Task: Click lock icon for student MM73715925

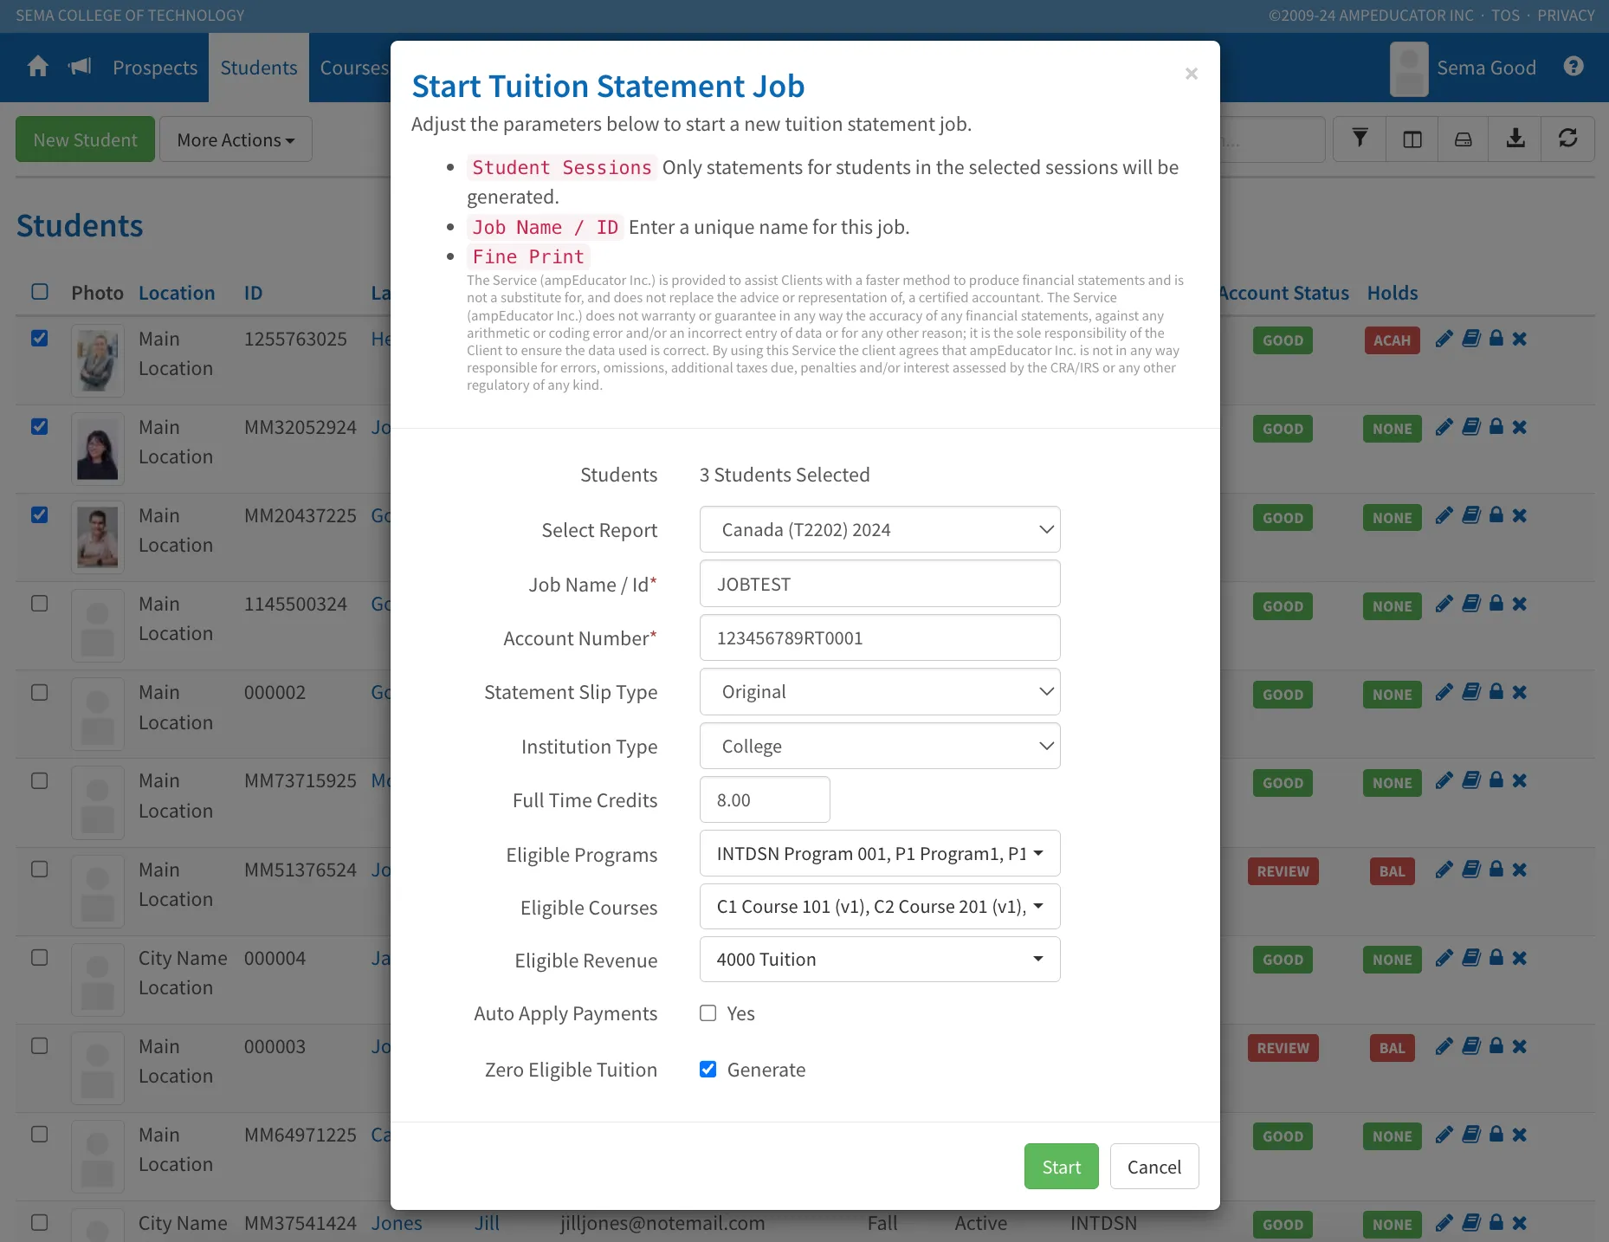Action: point(1496,780)
